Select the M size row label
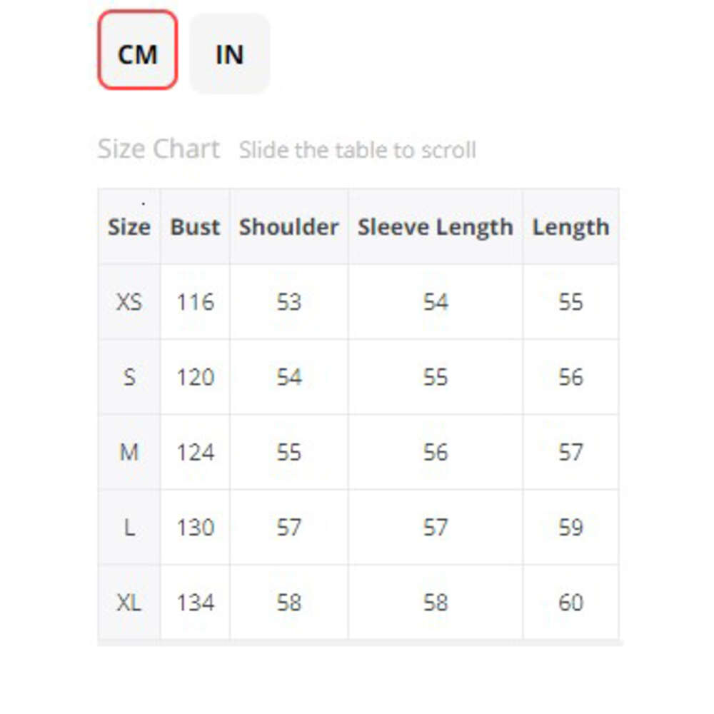This screenshot has width=714, height=714. tap(129, 452)
